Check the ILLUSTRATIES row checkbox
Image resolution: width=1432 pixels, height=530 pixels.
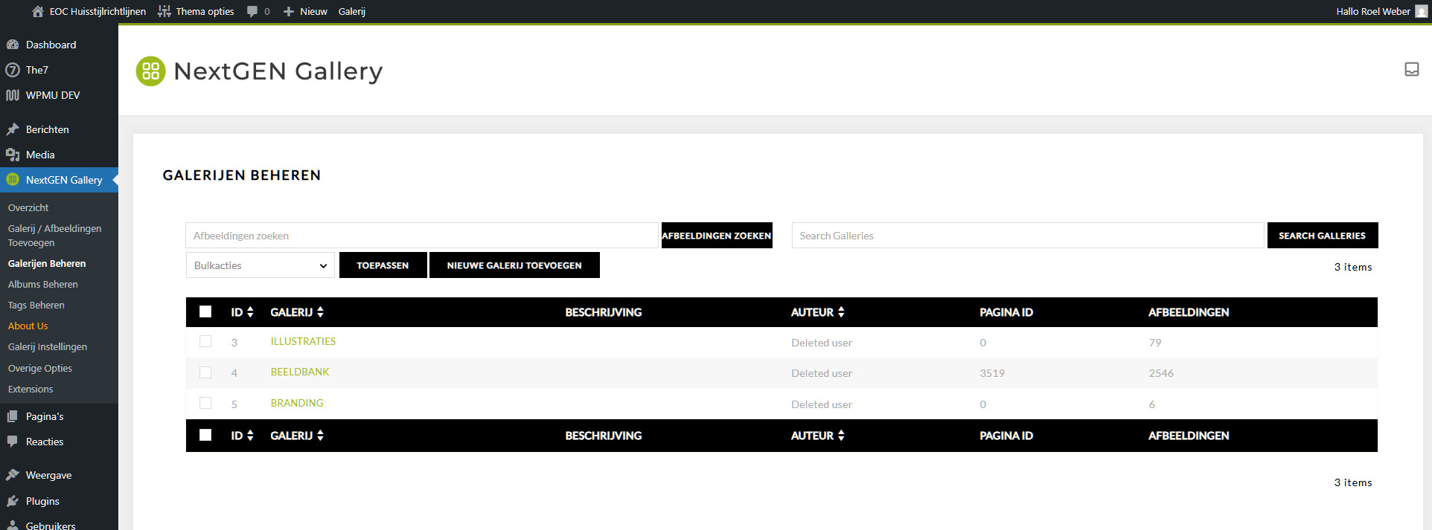tap(205, 341)
